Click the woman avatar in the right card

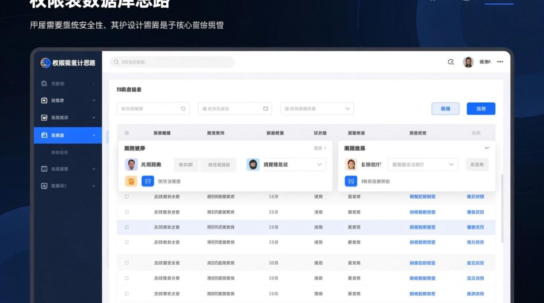351,164
